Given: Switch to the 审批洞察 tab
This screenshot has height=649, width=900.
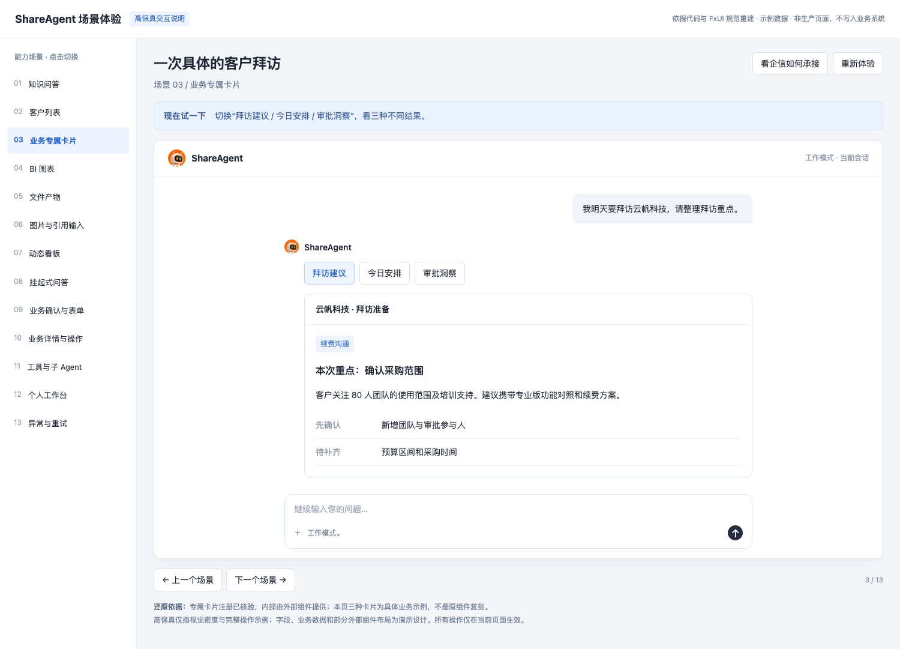Looking at the screenshot, I should [x=440, y=273].
